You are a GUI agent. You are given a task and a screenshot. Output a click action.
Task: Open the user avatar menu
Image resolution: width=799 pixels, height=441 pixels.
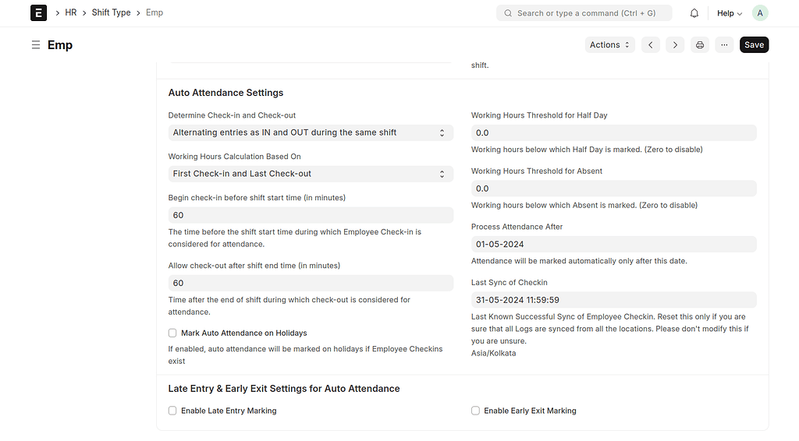coord(760,13)
